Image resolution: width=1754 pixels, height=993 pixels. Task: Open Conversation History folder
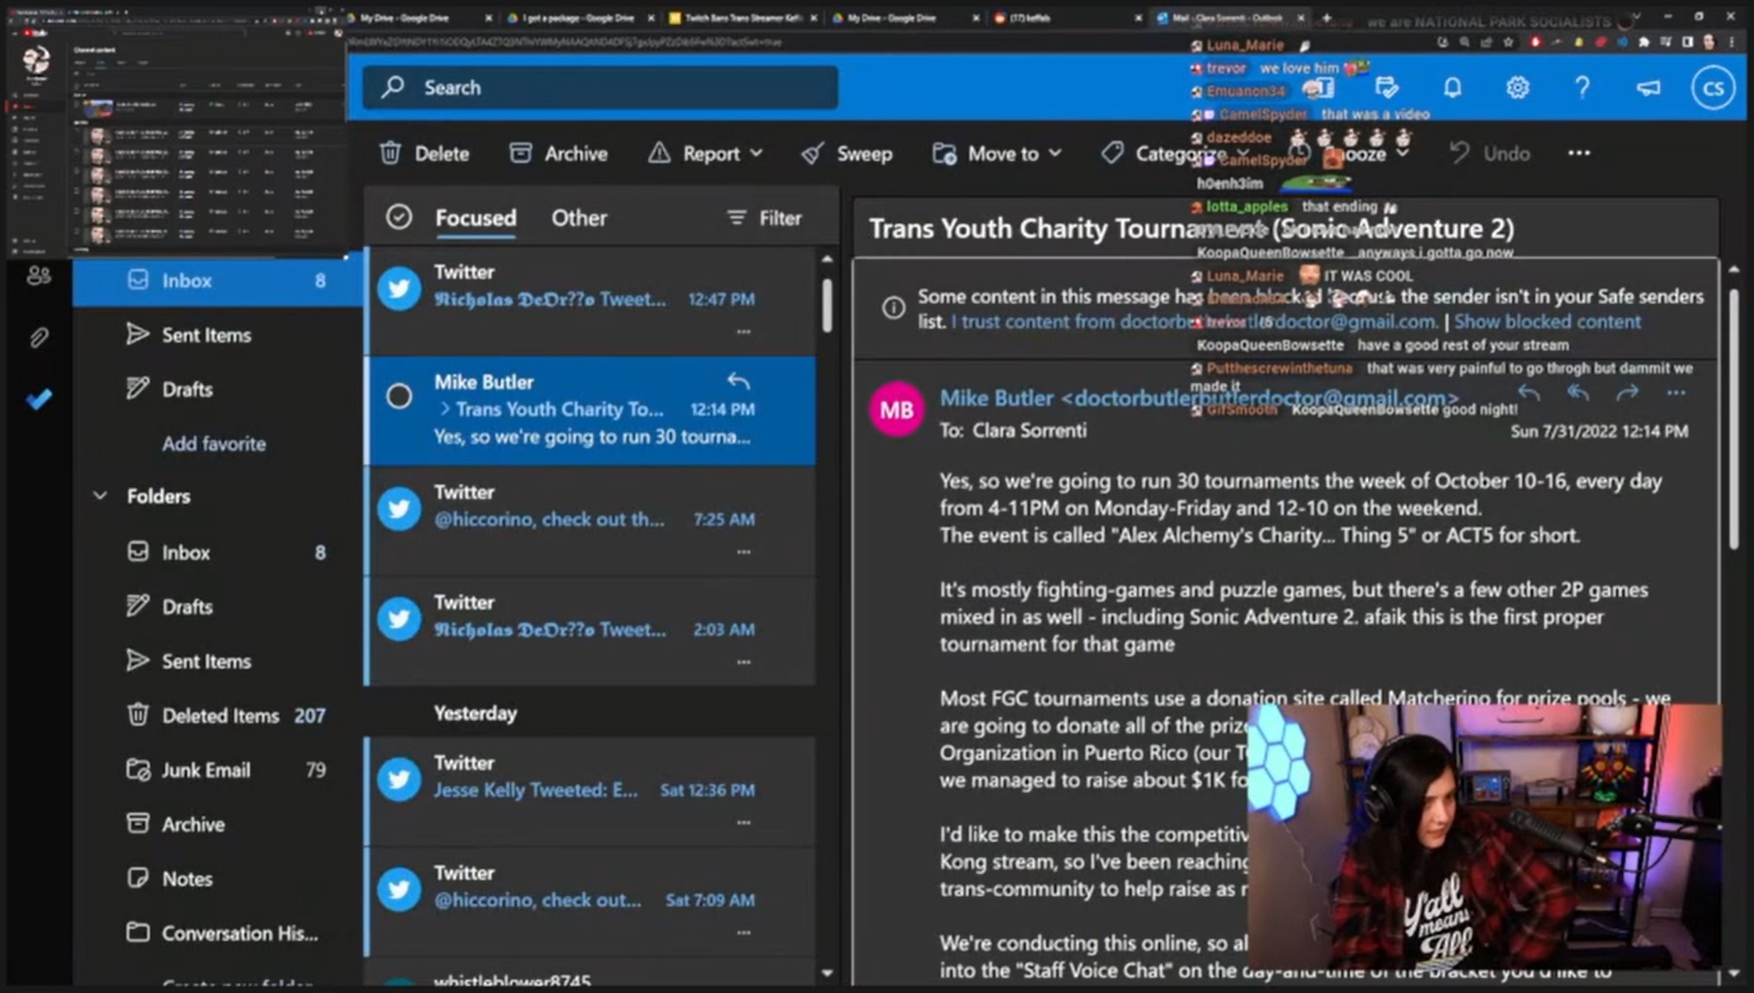click(x=217, y=933)
